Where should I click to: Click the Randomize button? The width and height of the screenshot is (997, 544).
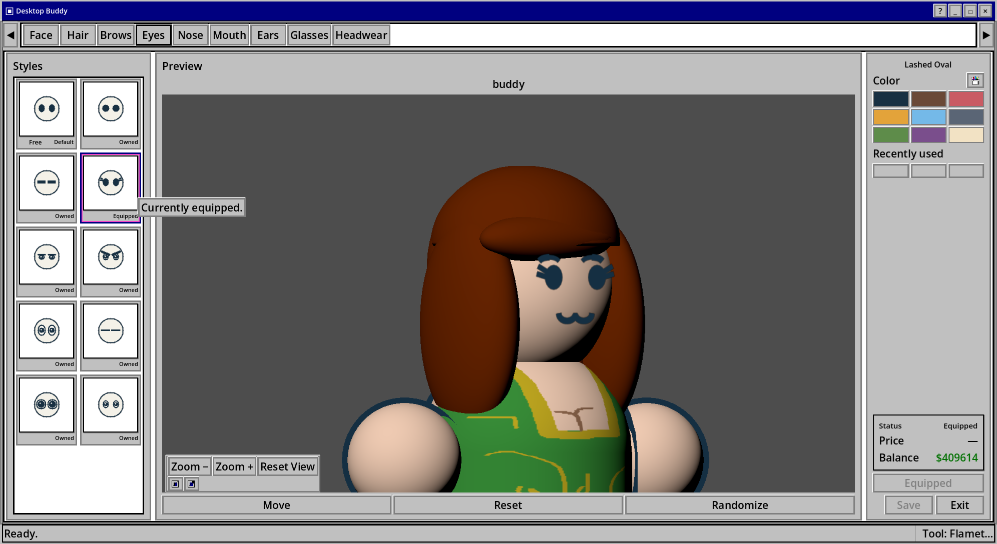coord(740,505)
